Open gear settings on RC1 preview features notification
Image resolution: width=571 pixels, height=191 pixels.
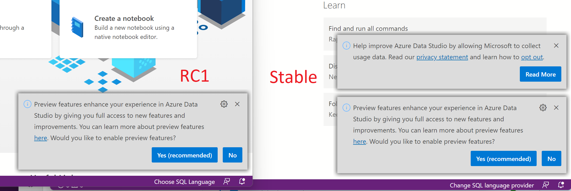[x=224, y=104]
